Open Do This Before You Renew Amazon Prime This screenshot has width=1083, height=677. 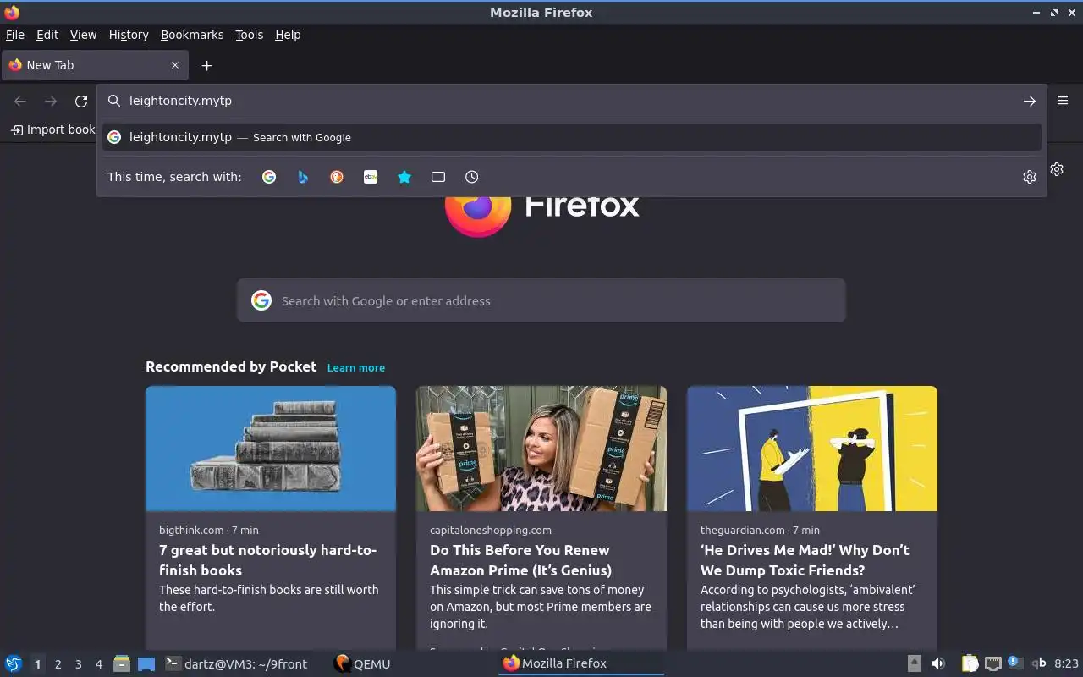520,560
